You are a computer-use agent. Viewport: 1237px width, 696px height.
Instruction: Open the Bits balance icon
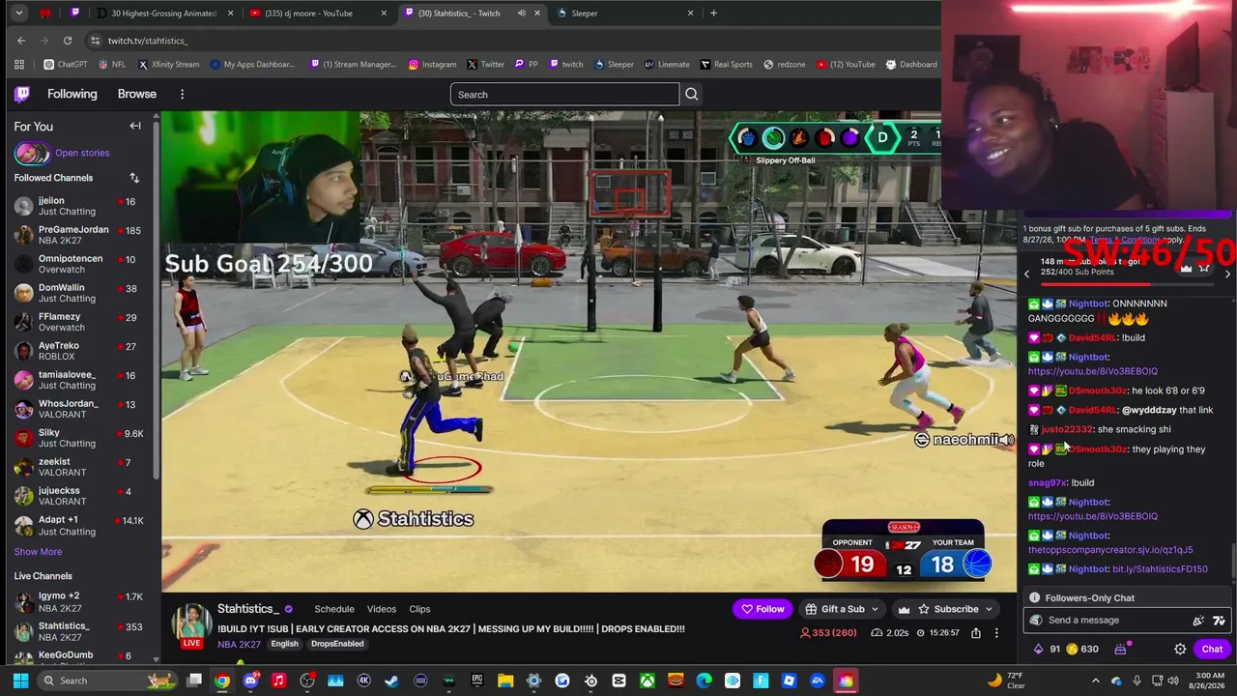coord(1039,649)
